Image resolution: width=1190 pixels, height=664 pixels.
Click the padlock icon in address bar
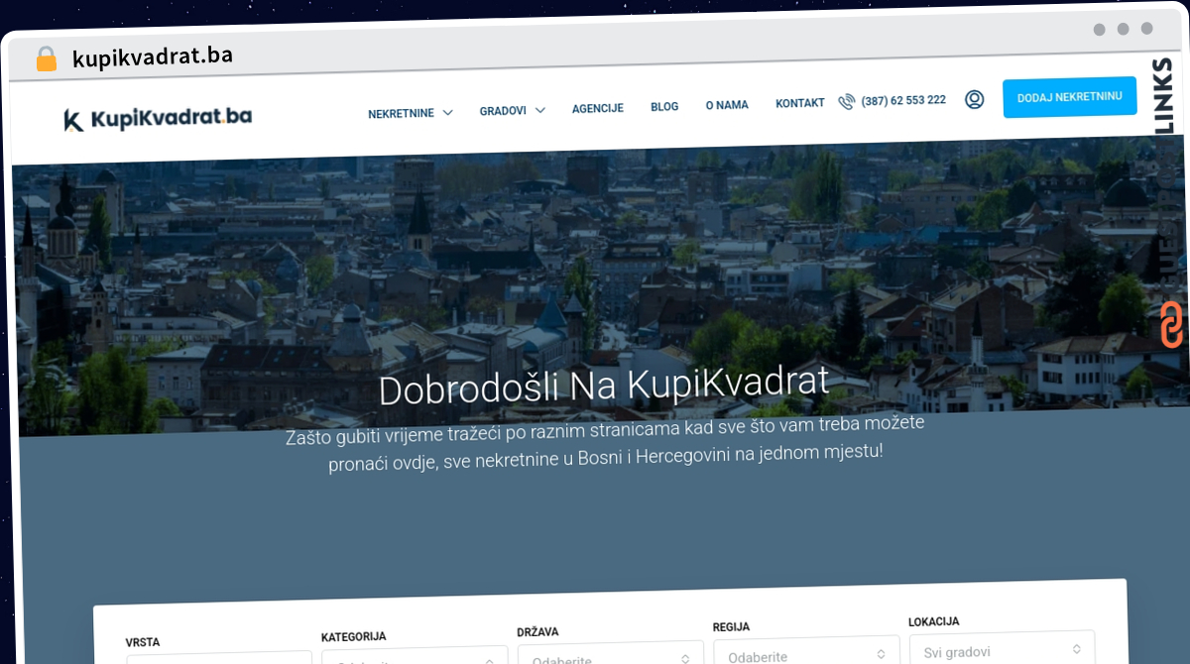click(x=47, y=58)
